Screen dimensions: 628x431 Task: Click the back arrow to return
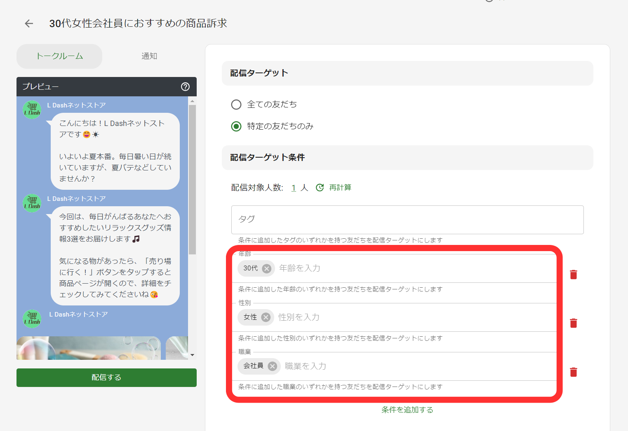pyautogui.click(x=28, y=23)
